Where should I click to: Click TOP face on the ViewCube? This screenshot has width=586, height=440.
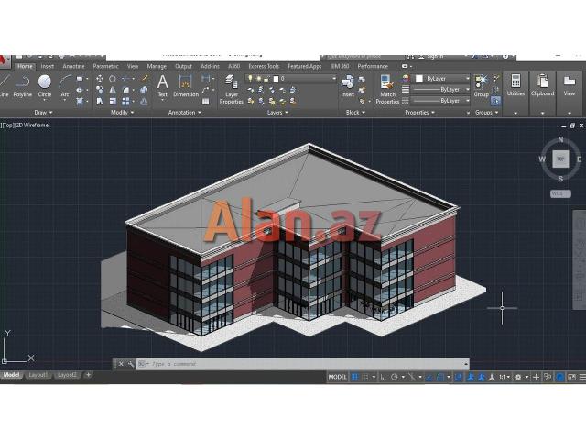(x=560, y=159)
